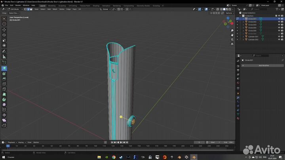Select the Move tool

pos(4,30)
